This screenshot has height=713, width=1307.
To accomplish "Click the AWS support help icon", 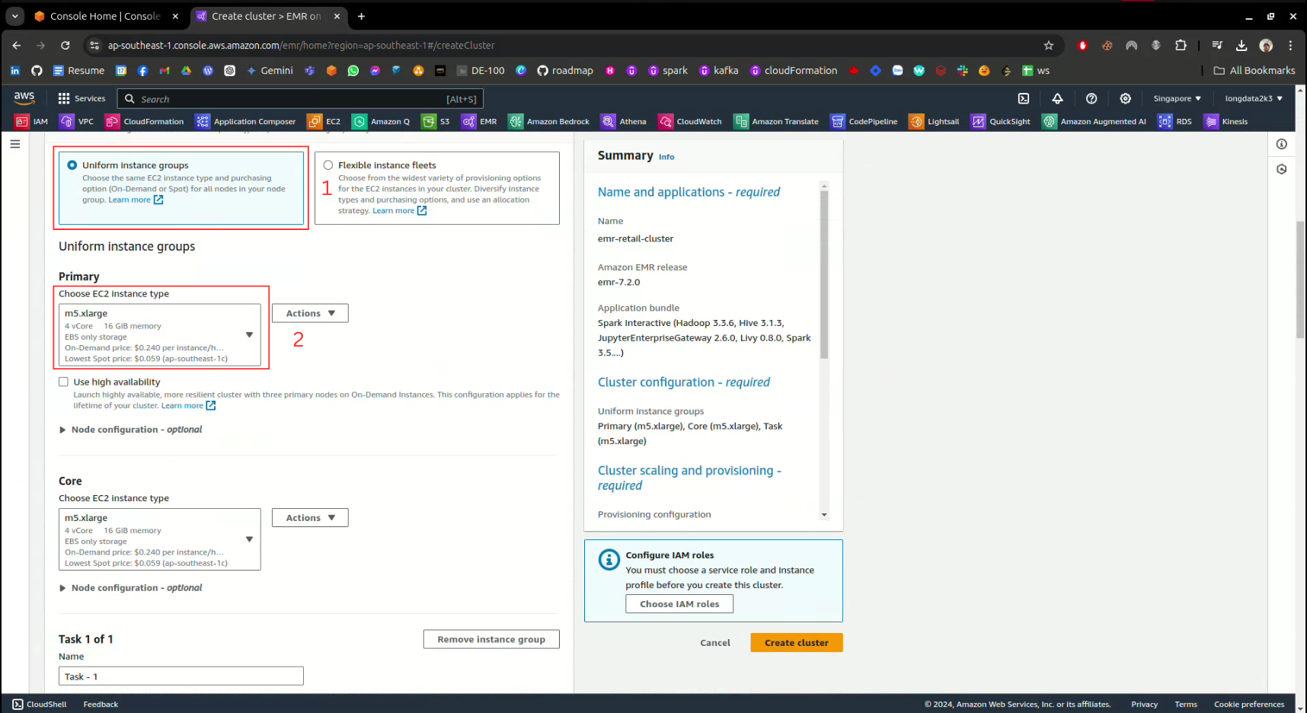I will pyautogui.click(x=1091, y=98).
